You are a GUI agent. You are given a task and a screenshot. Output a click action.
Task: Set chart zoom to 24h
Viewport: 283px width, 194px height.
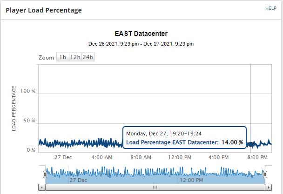point(88,57)
